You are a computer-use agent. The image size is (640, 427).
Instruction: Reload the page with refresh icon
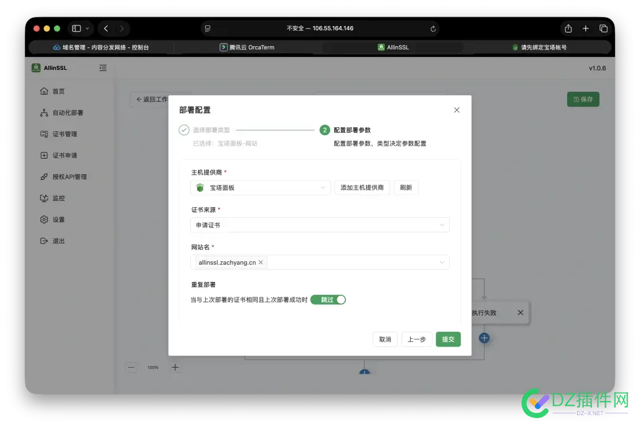coord(433,28)
